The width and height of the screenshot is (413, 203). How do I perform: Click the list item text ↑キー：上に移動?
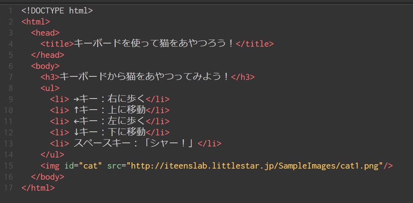[x=110, y=110]
